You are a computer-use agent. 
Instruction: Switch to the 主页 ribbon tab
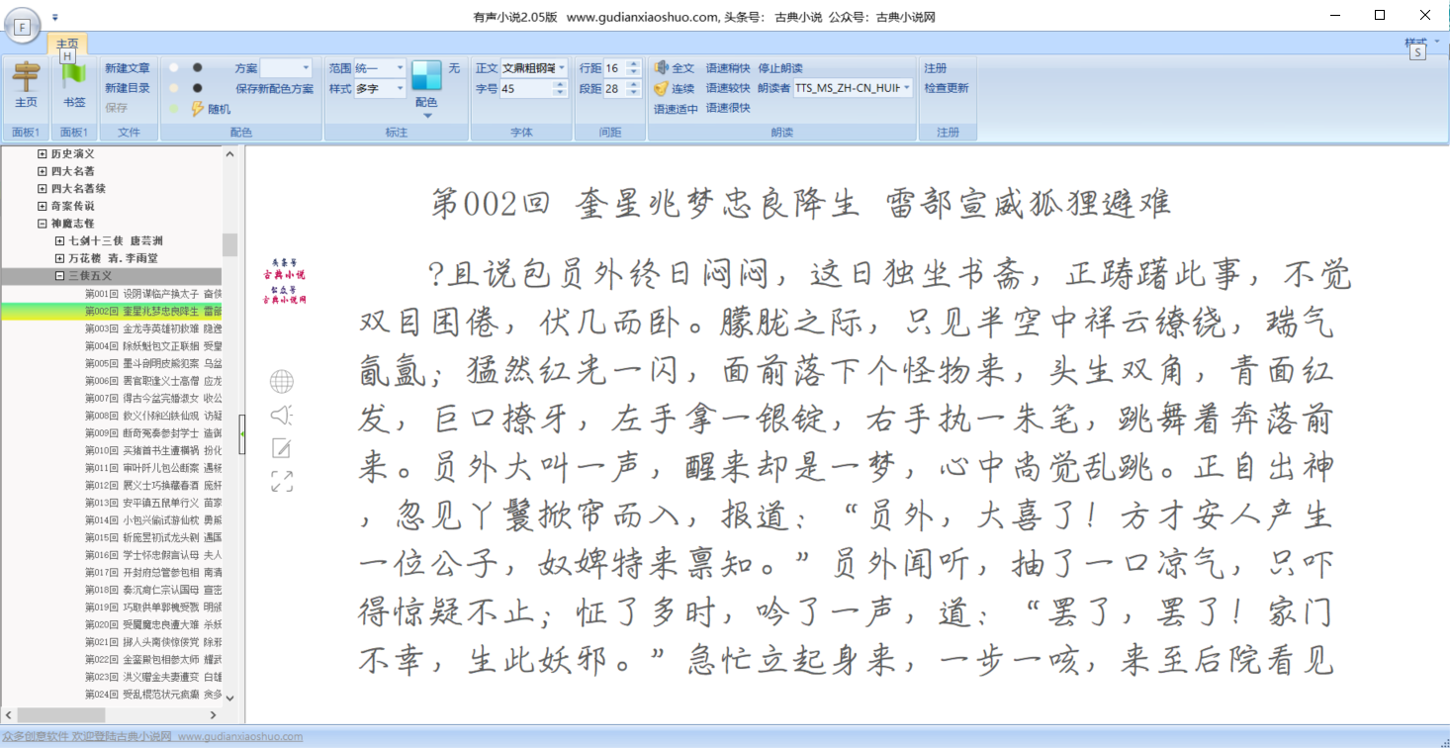point(67,45)
